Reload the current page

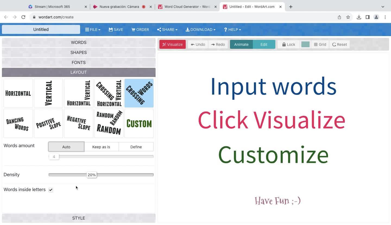pyautogui.click(x=23, y=17)
